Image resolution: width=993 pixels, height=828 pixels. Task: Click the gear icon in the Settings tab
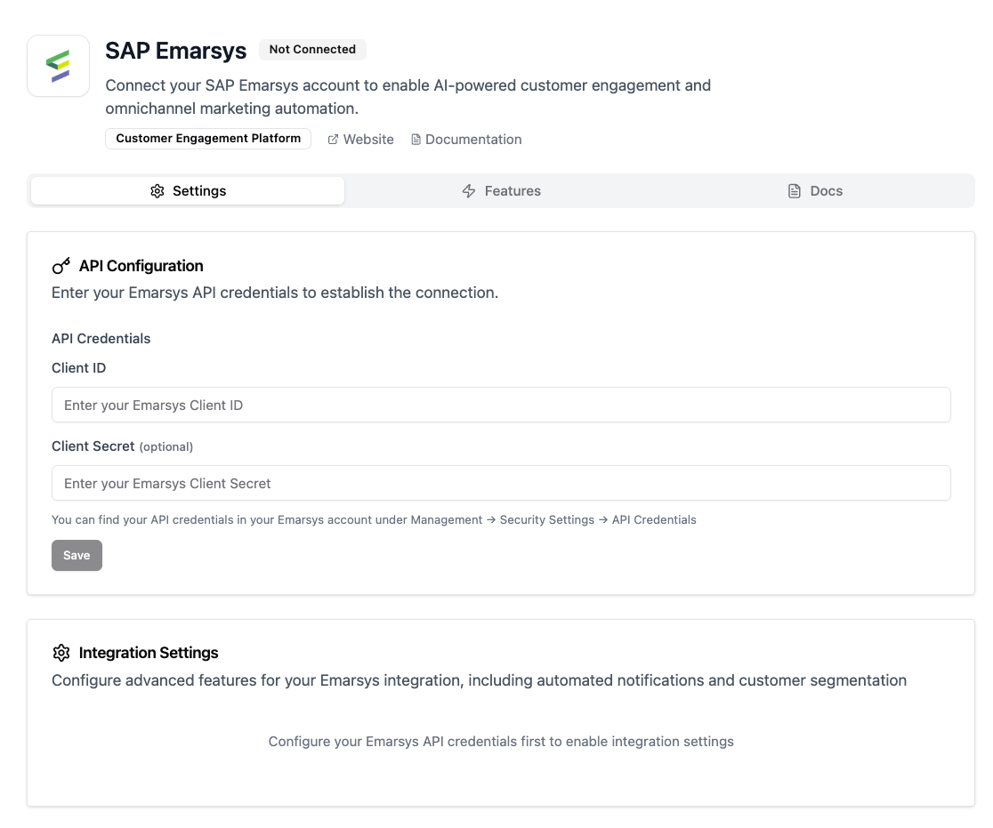157,191
